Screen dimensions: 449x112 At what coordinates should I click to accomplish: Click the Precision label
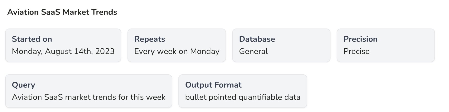point(360,39)
